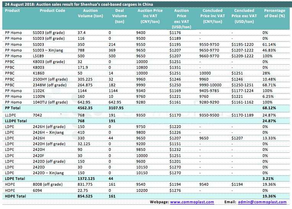Click the 6094 HDPE product code
Screen dimensions: 292x209
[38, 190]
